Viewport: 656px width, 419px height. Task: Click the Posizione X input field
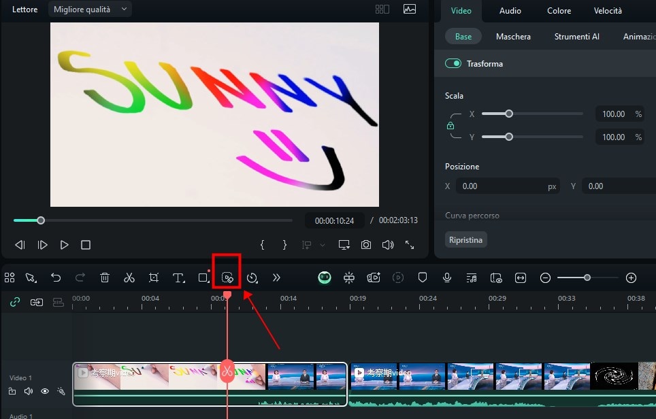tap(508, 186)
